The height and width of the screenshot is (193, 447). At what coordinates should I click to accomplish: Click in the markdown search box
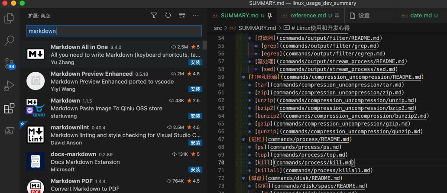114,31
